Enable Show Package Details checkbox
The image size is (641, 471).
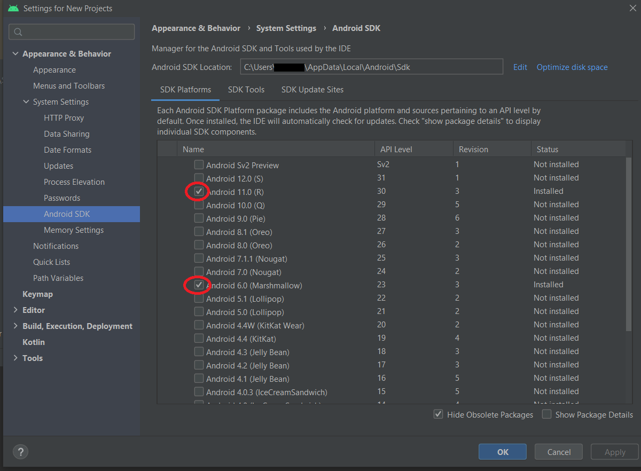tap(546, 414)
